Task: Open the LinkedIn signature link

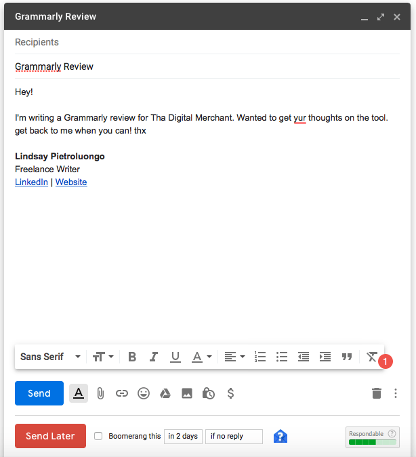Action: click(31, 182)
